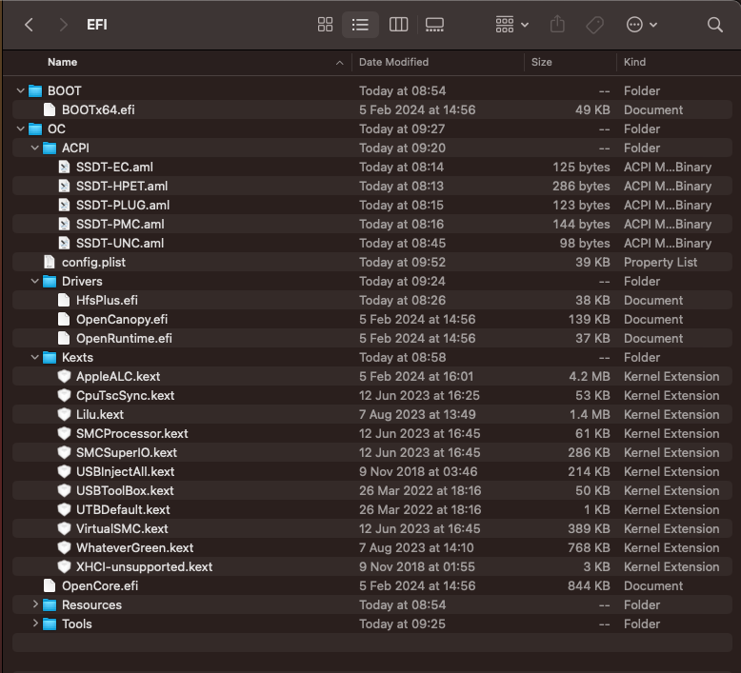Image resolution: width=741 pixels, height=673 pixels.
Task: Select Lilu.kext shield icon
Action: click(64, 414)
